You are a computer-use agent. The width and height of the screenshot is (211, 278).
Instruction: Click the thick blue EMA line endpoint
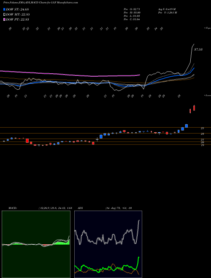point(194,68)
